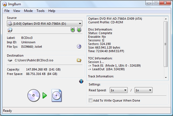Click the 'Erasable: No' line

pyautogui.click(x=97, y=37)
